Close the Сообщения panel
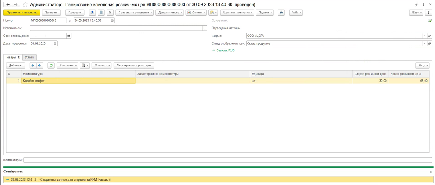Viewport: 435px width, 185px height. click(x=430, y=172)
